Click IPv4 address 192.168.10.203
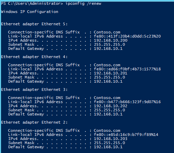The height and width of the screenshot is (153, 174). tap(111, 139)
